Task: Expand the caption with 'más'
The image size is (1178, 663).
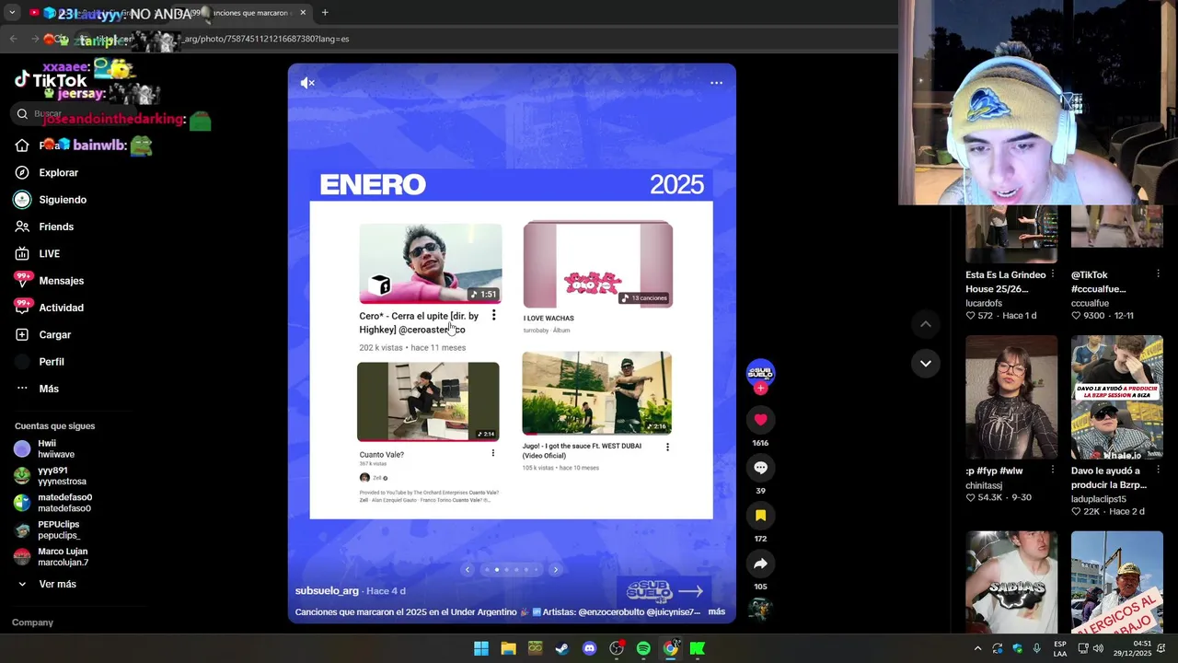Action: pos(717,611)
